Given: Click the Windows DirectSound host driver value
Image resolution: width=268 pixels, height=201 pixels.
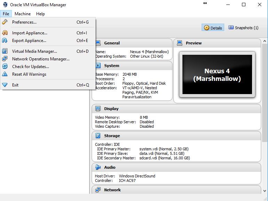Looking at the screenshot, I should pos(137,176).
